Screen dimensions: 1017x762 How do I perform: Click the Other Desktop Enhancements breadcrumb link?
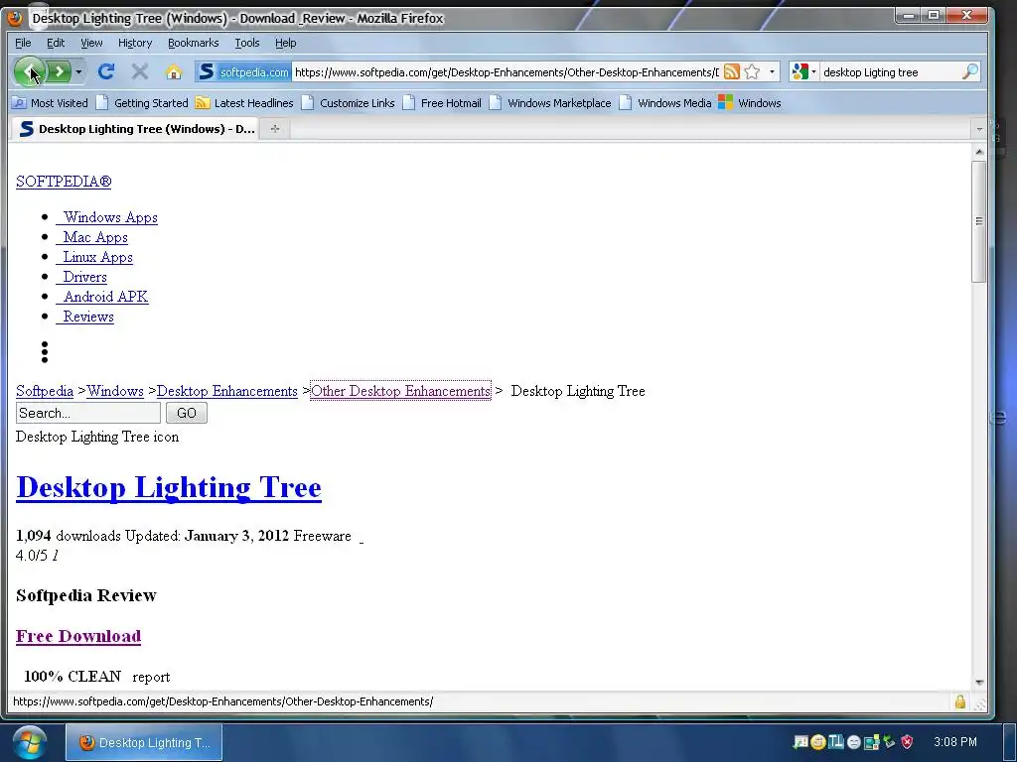point(401,391)
